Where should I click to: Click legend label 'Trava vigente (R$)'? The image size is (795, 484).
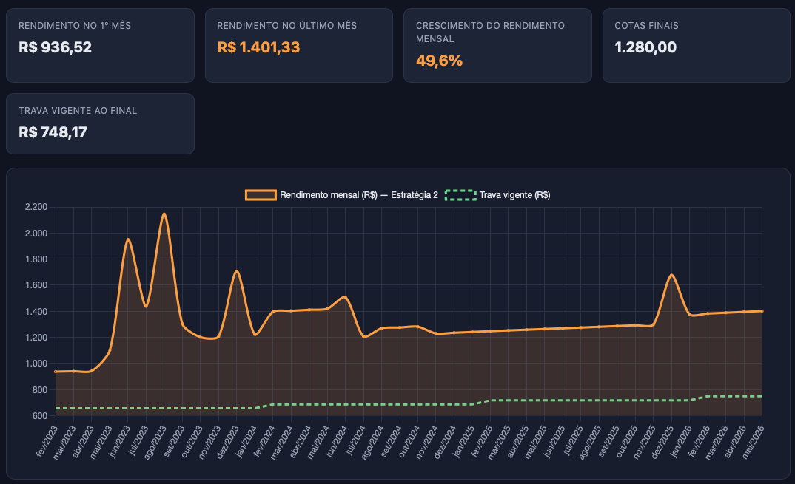click(514, 195)
